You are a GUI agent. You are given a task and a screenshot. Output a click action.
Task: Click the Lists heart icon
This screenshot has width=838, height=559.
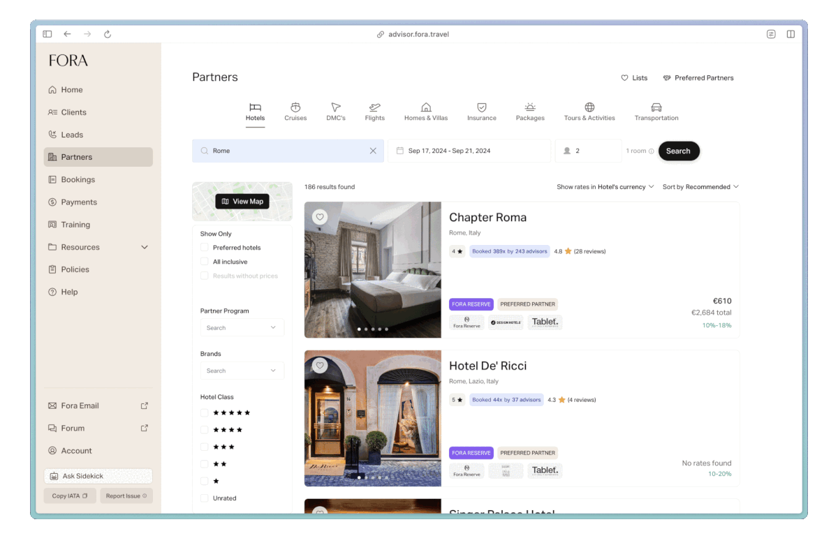pyautogui.click(x=626, y=77)
